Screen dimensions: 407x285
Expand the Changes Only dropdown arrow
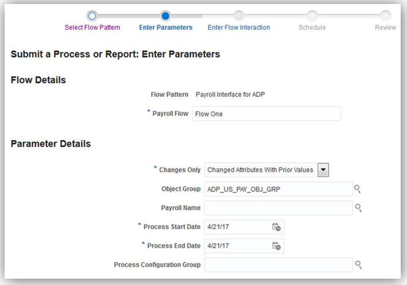(x=323, y=170)
